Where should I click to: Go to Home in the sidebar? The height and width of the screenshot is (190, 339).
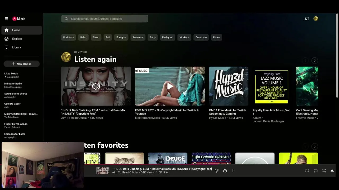(x=22, y=30)
